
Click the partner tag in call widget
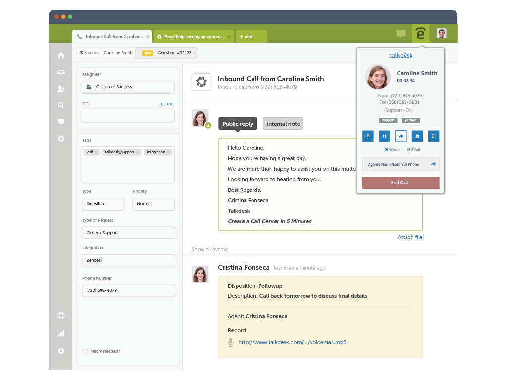(410, 120)
